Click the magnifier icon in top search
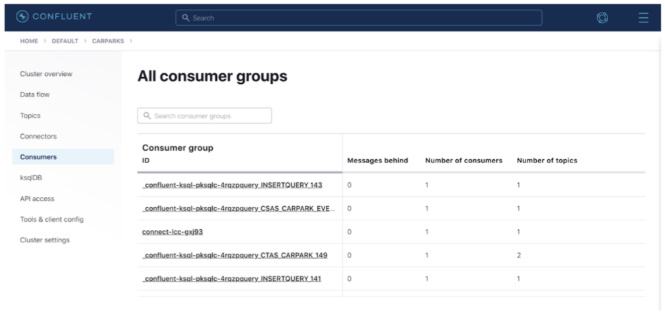Viewport: 665px width, 317px height. 186,18
